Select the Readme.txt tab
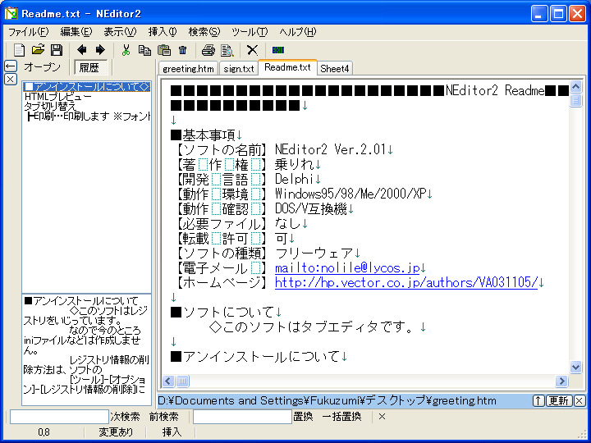 (x=287, y=67)
